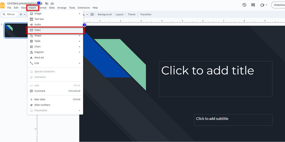
Task: Click the Layout toolbar button
Action: 120,14
